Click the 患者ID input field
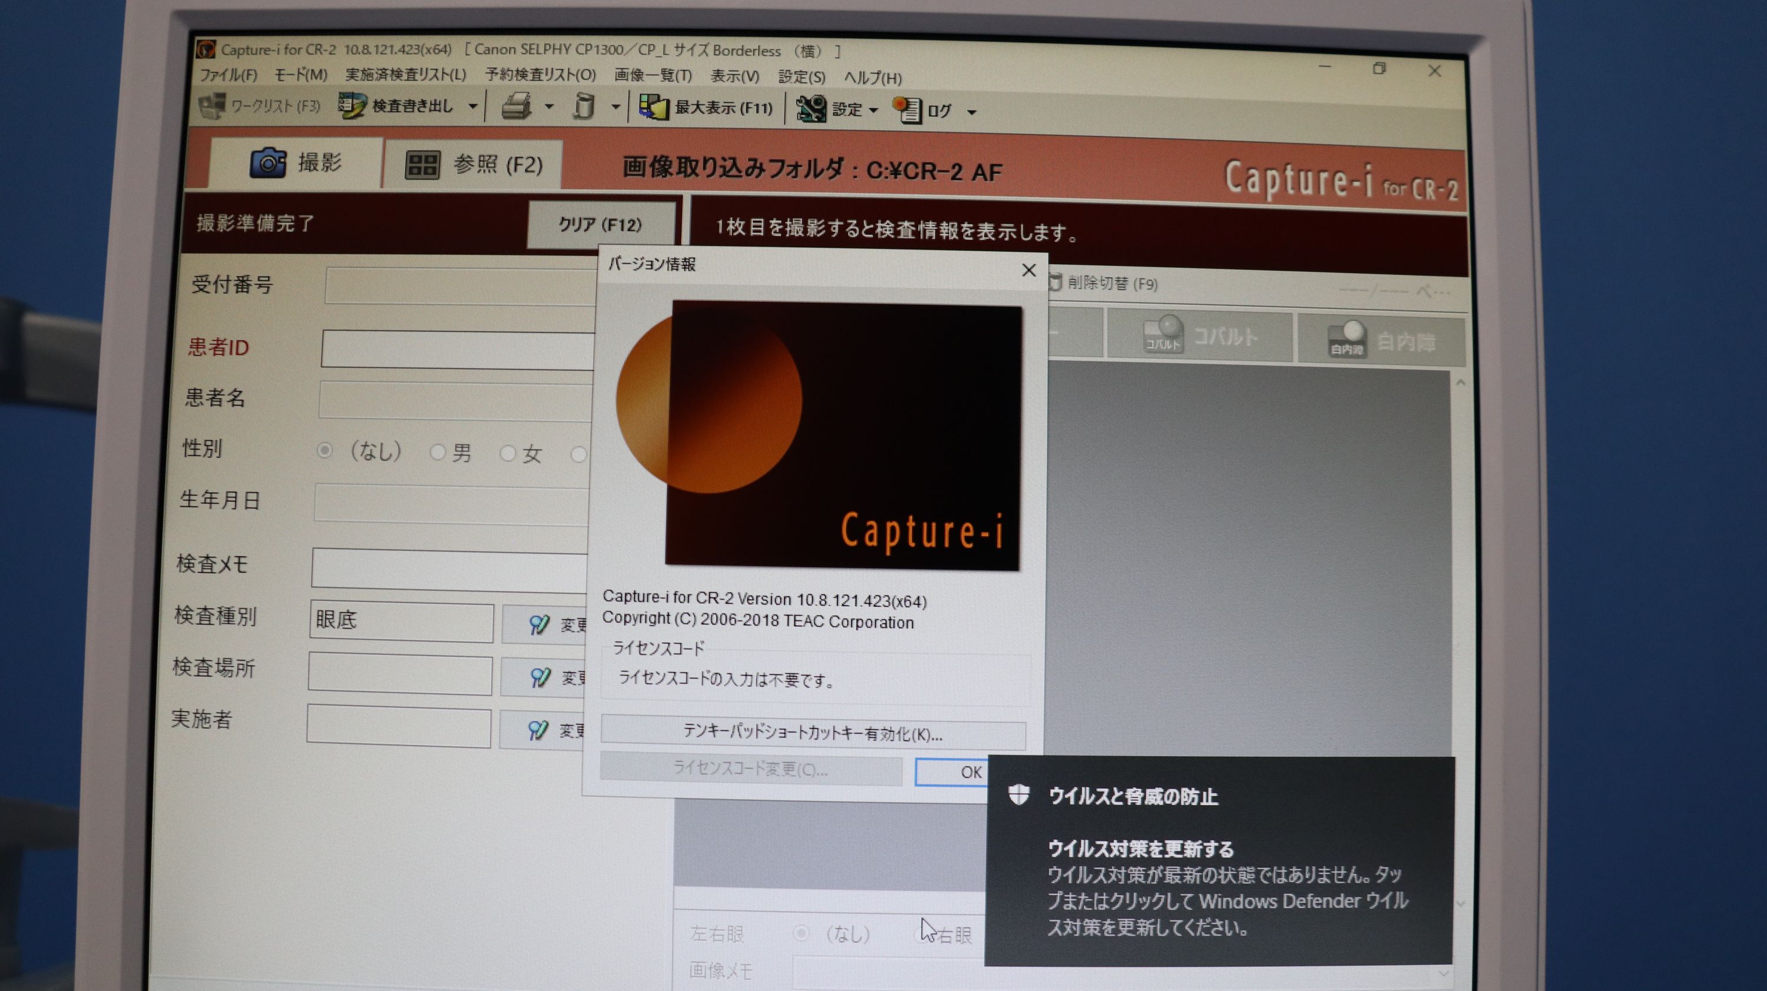The height and width of the screenshot is (991, 1767). point(458,350)
